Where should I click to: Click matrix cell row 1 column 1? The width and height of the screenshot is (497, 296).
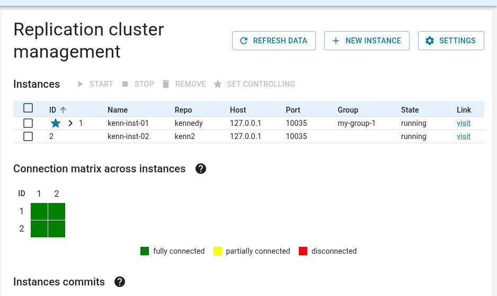tap(39, 211)
